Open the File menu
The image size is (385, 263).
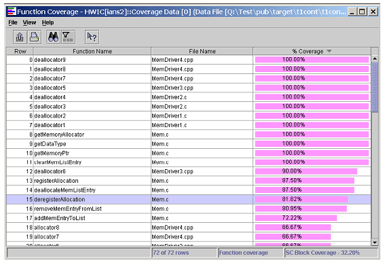(x=13, y=22)
